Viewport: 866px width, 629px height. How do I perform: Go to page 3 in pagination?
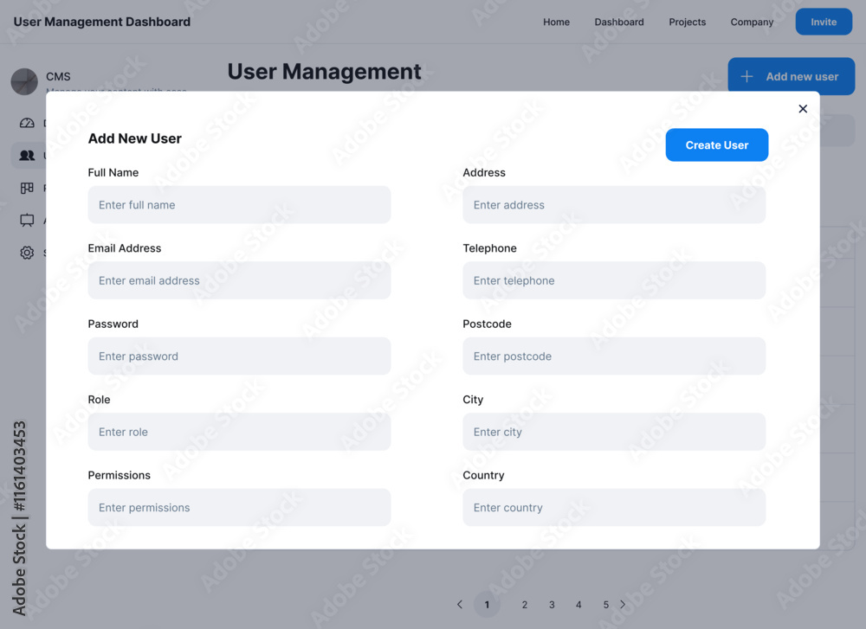click(x=551, y=605)
